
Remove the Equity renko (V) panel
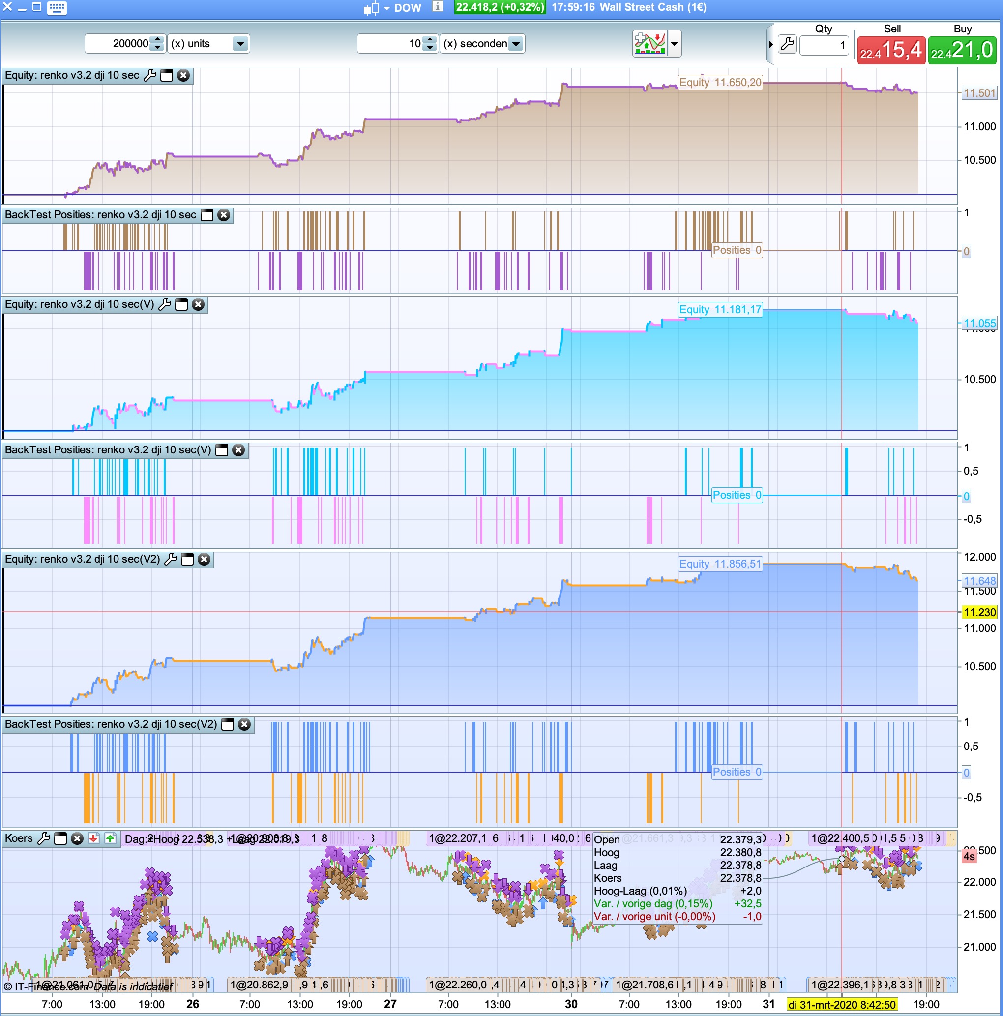click(x=198, y=304)
